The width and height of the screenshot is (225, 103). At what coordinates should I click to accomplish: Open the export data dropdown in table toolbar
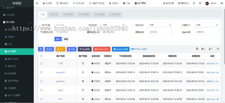[211, 49]
